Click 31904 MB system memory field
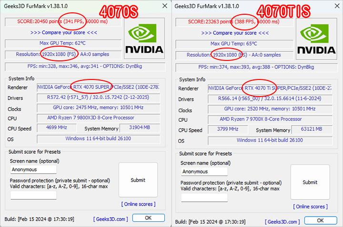This screenshot has height=227, width=343. [140, 128]
